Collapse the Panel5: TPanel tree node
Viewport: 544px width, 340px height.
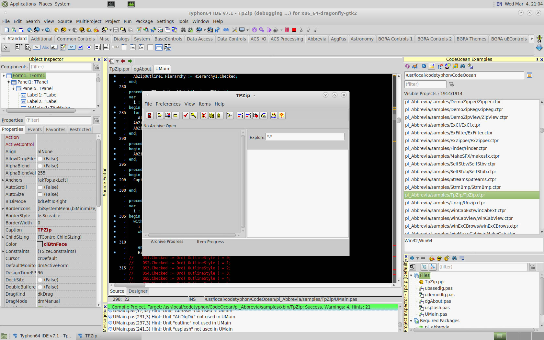tap(14, 89)
